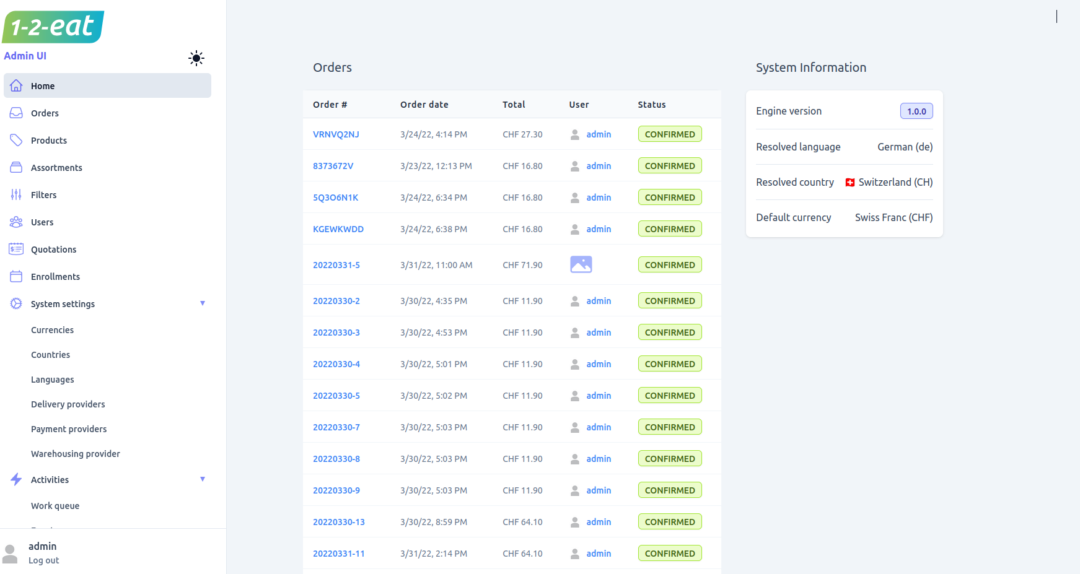Image resolution: width=1080 pixels, height=574 pixels.
Task: Open order 8373672V
Action: click(x=333, y=166)
